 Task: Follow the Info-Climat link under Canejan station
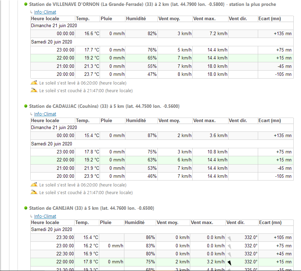45,216
